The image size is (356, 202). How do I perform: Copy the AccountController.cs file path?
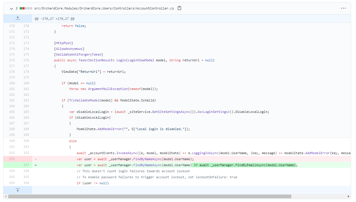click(x=179, y=8)
